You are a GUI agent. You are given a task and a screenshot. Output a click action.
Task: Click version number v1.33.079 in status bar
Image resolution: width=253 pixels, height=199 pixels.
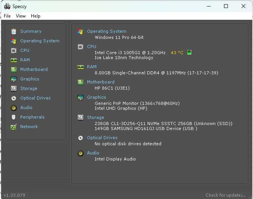tap(15, 195)
